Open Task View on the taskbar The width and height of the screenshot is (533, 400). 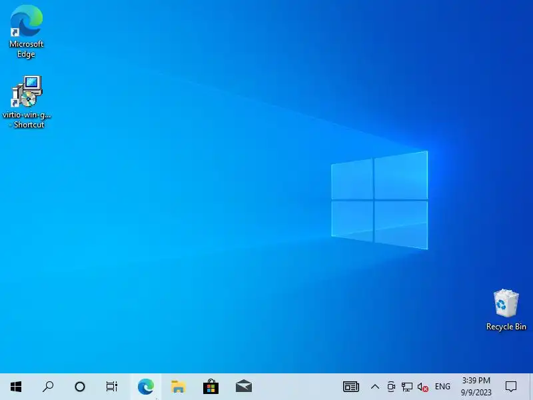point(111,387)
